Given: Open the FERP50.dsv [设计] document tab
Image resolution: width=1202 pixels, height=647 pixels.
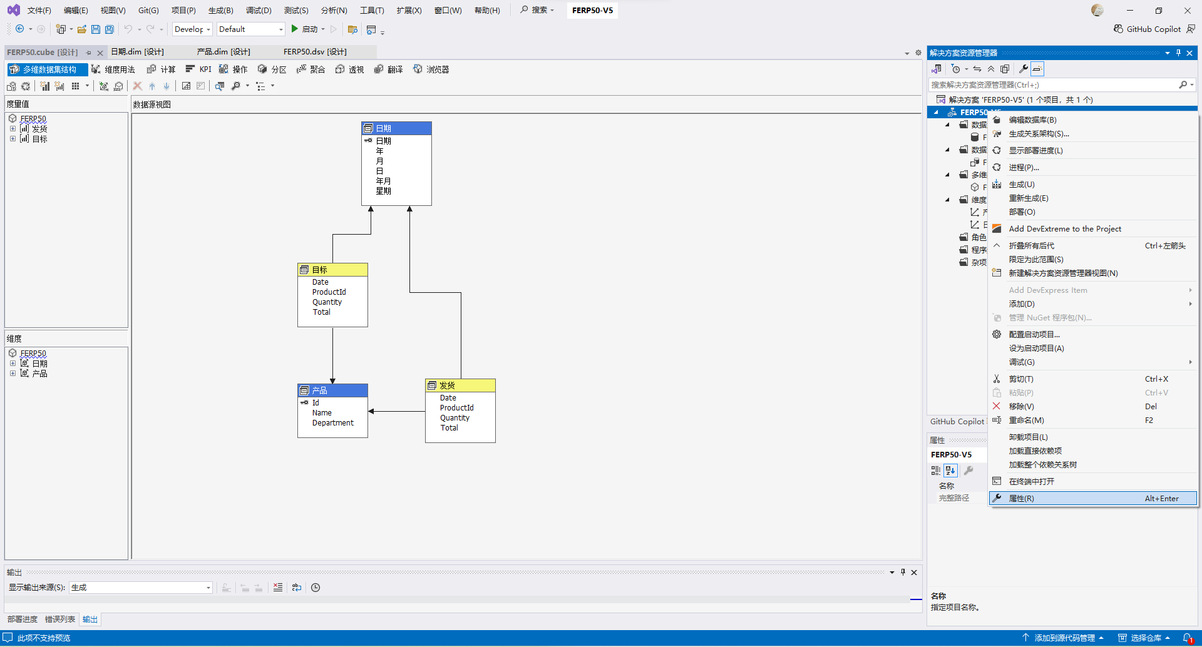Looking at the screenshot, I should tap(315, 52).
